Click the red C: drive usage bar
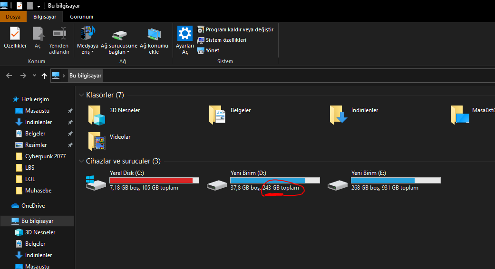495x269 pixels. [x=154, y=181]
